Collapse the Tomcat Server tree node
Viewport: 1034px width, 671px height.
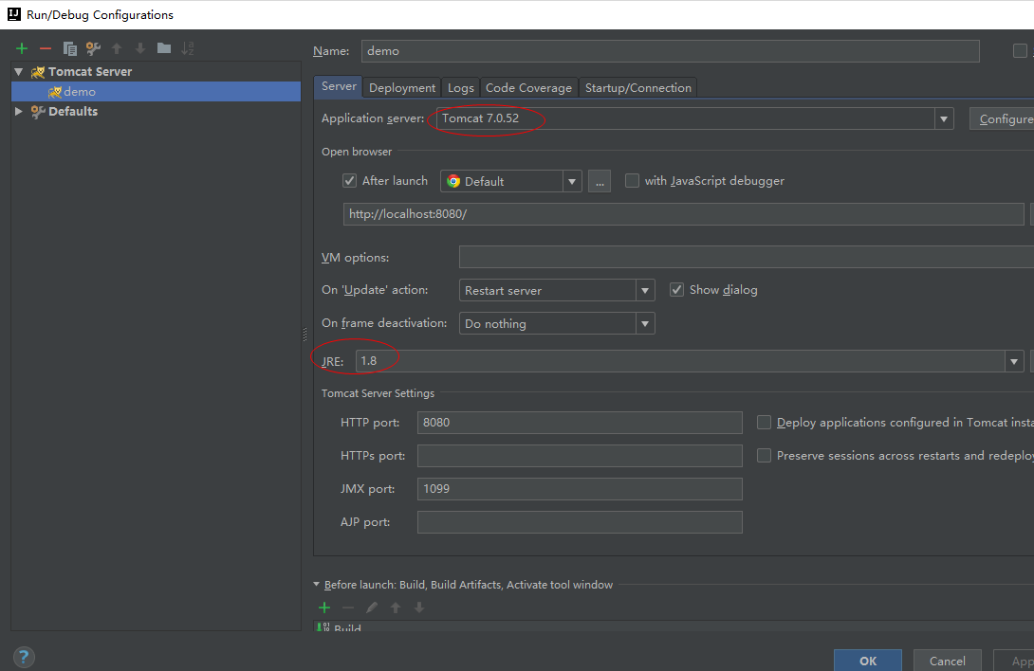click(x=18, y=71)
